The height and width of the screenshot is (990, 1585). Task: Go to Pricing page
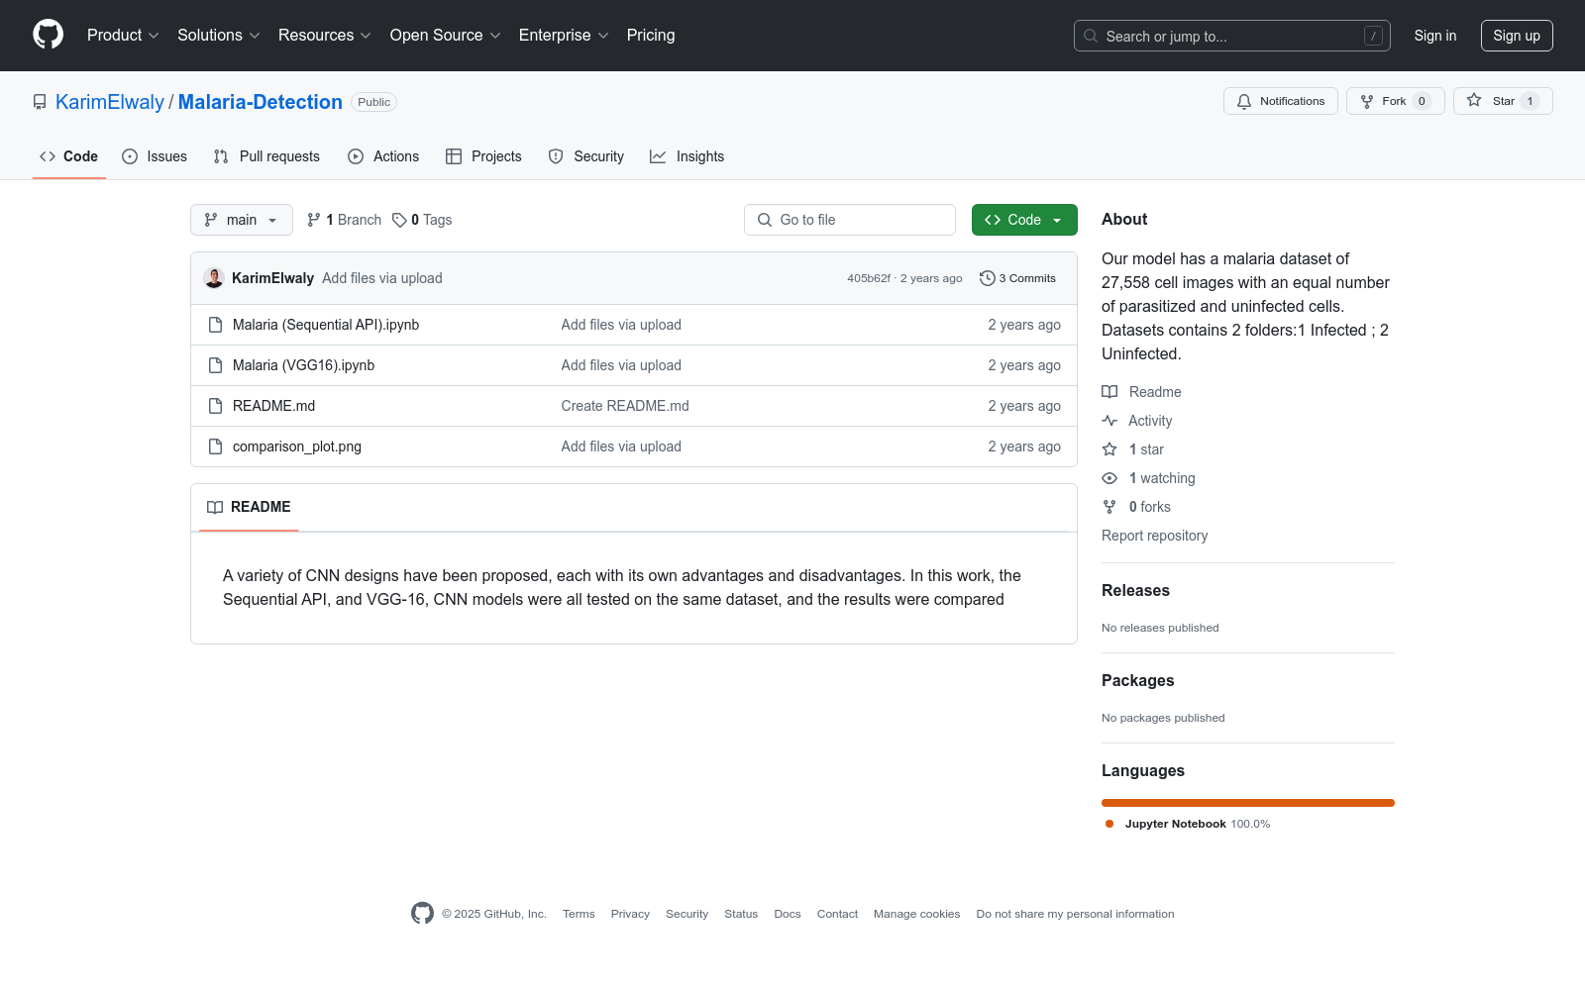(x=651, y=36)
